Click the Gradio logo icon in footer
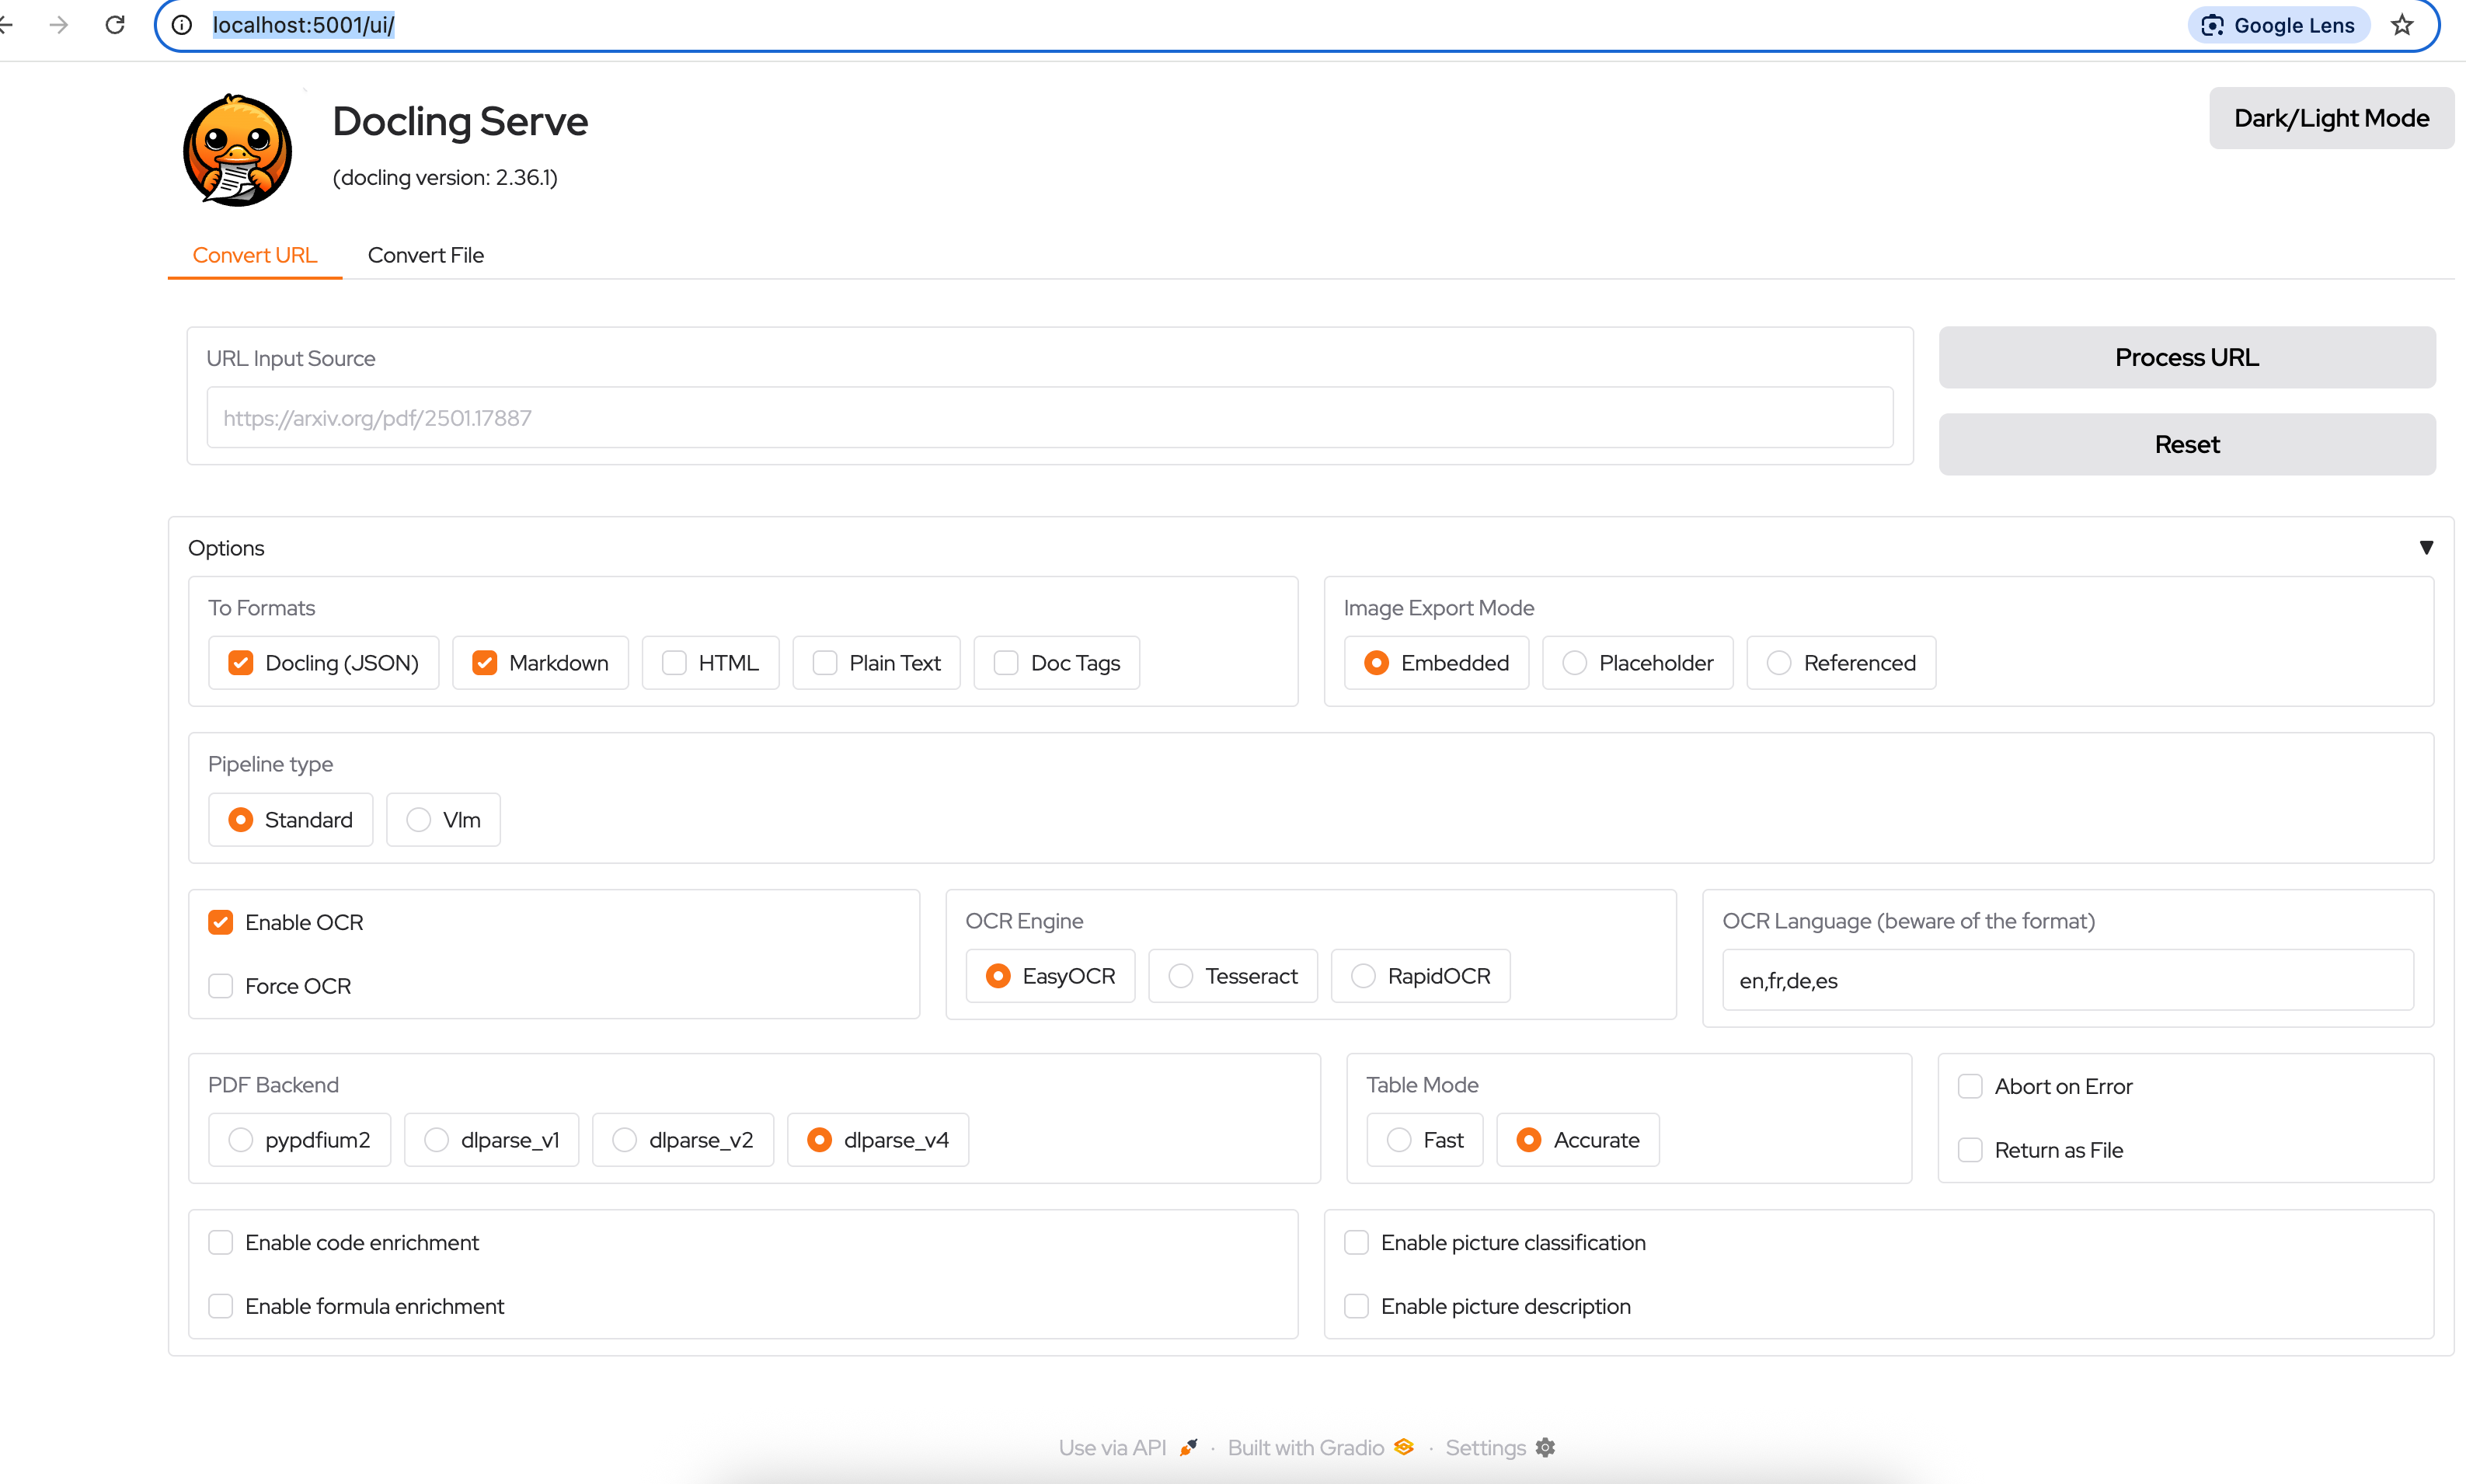2466x1484 pixels. coord(1404,1447)
